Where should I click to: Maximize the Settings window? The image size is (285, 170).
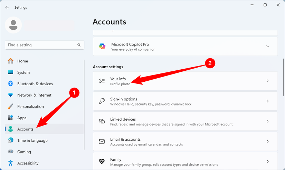(x=265, y=5)
